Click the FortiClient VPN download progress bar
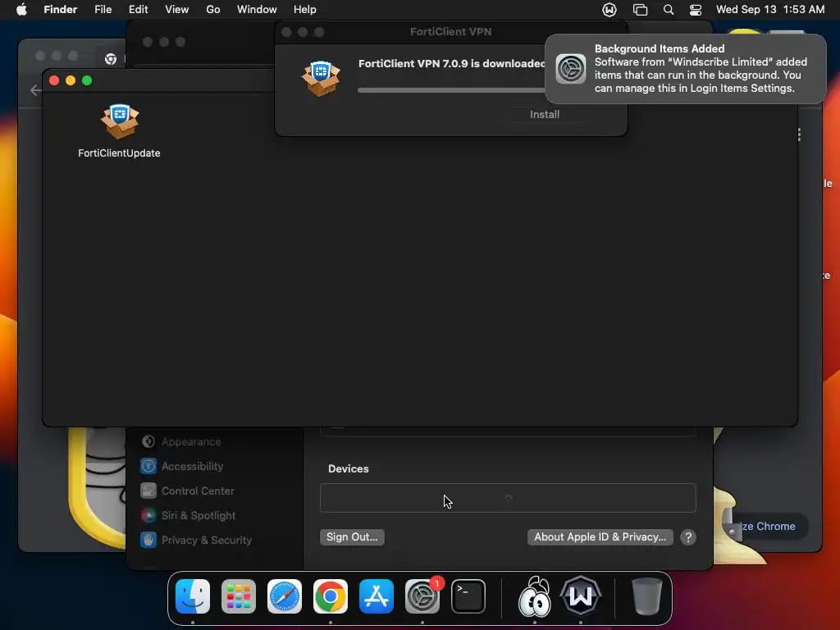The height and width of the screenshot is (630, 840). [x=451, y=90]
